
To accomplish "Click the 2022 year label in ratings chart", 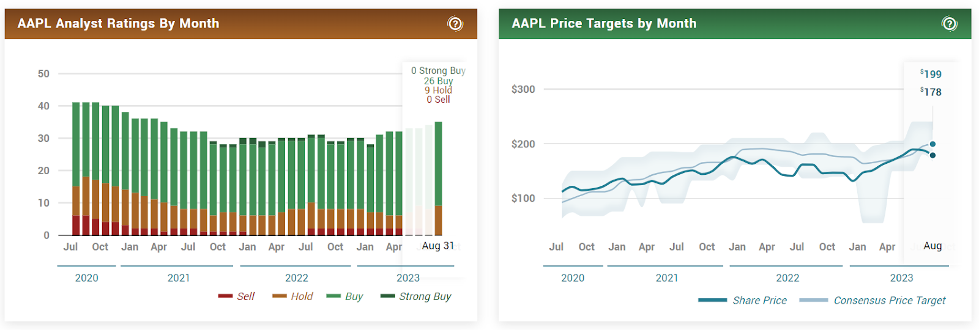I will [297, 278].
